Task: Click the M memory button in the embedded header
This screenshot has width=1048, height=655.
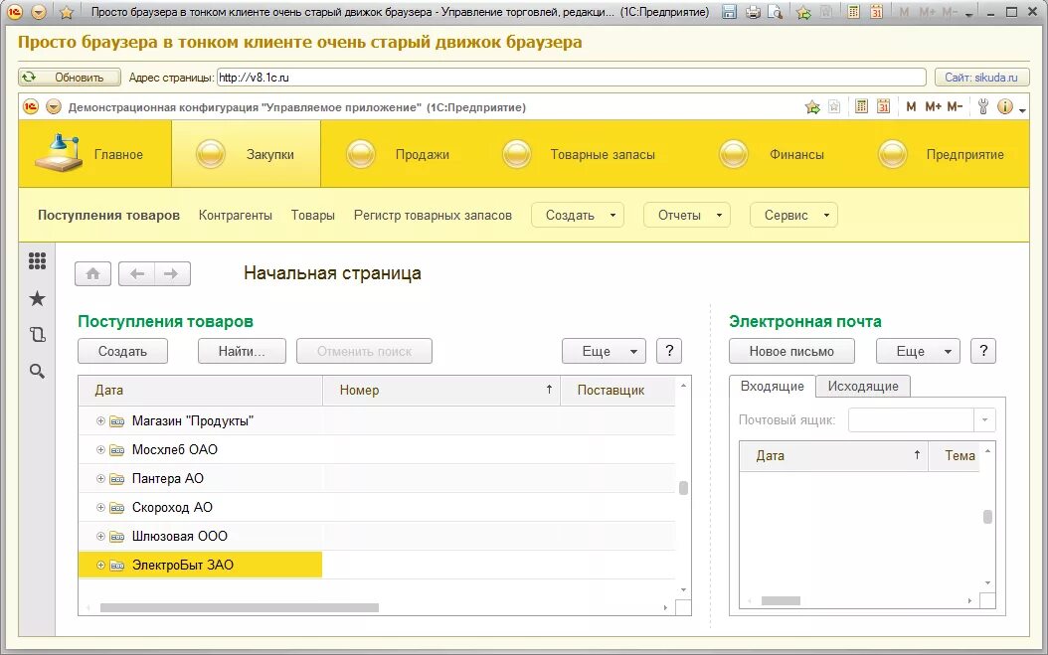Action: pos(911,107)
